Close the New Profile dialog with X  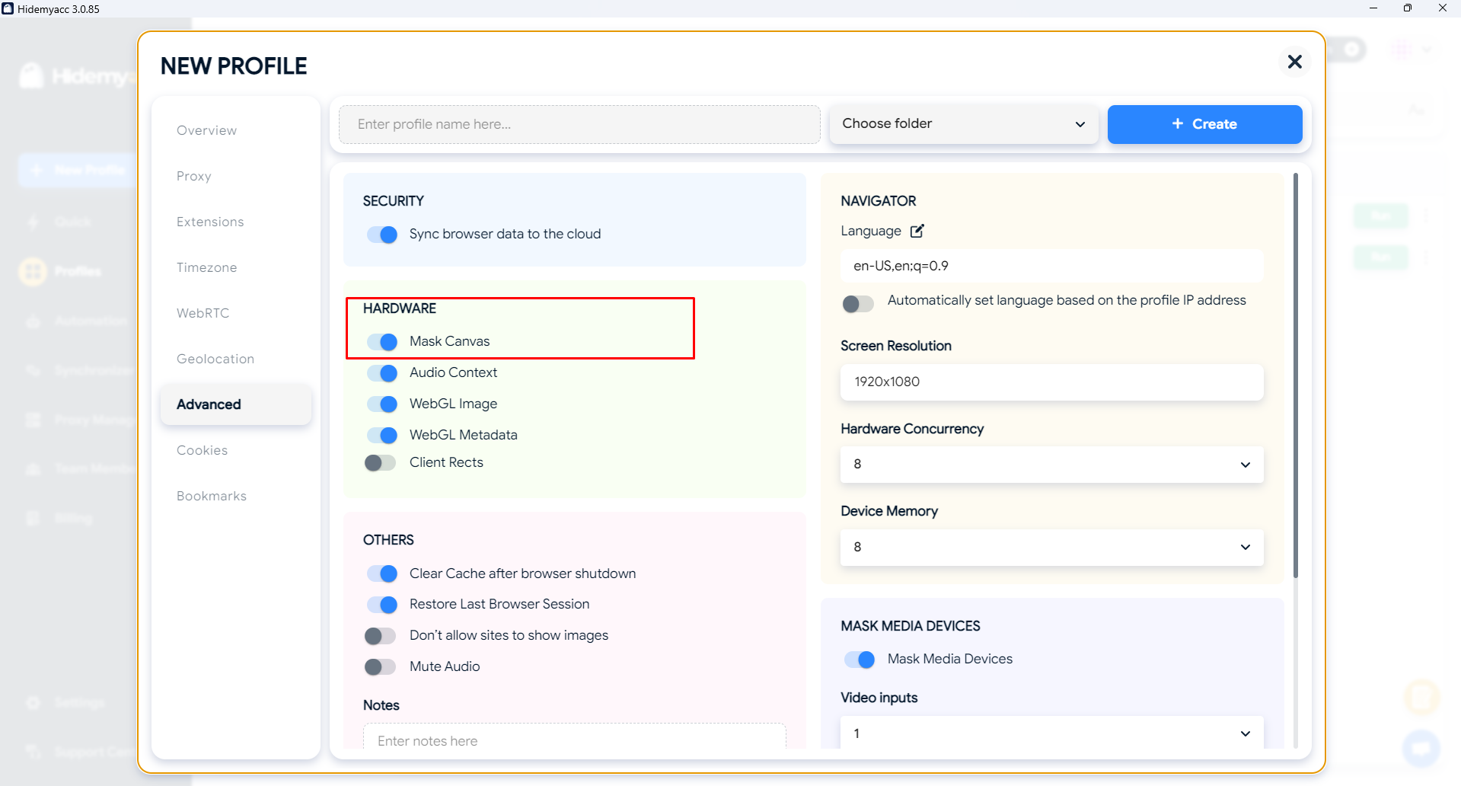pos(1294,62)
